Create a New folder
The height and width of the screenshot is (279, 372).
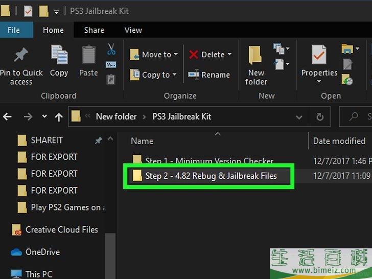click(256, 65)
